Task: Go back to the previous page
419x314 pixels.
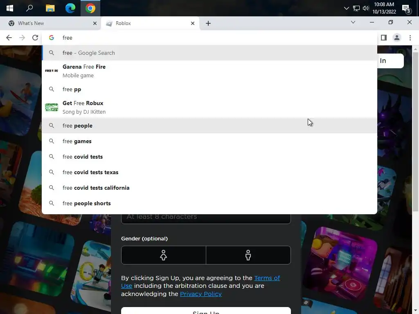Action: tap(9, 38)
